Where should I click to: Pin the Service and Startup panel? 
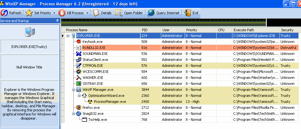57,21
